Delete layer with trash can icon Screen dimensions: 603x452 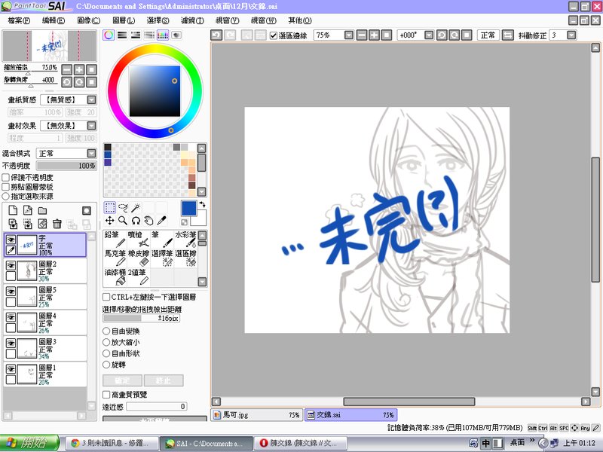point(57,224)
